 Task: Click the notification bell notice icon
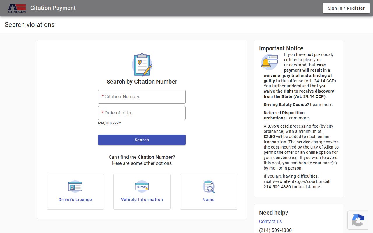269,62
